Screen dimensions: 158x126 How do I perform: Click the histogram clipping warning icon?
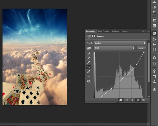tap(88, 81)
